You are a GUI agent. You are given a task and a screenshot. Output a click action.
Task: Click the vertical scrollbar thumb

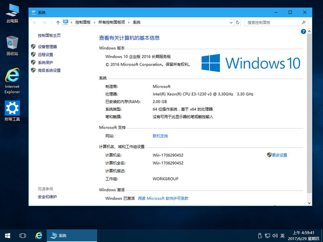click(309, 113)
